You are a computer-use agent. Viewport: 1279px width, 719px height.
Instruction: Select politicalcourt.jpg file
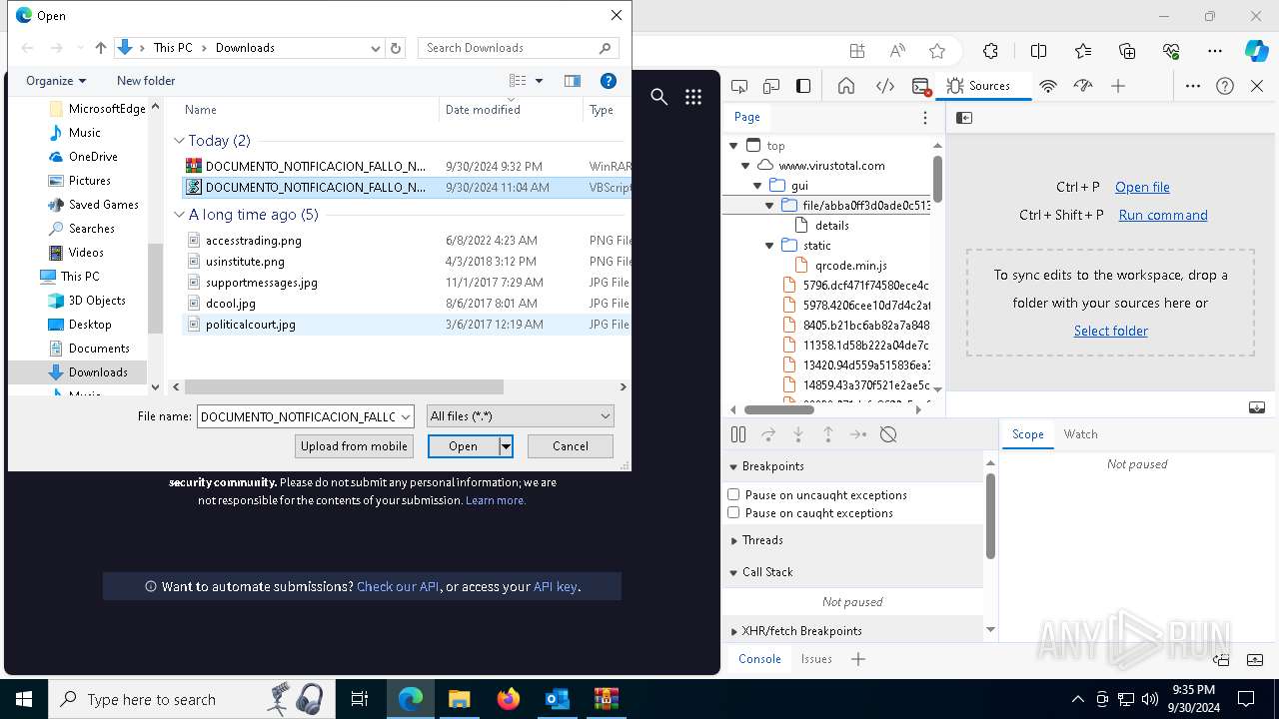point(251,325)
